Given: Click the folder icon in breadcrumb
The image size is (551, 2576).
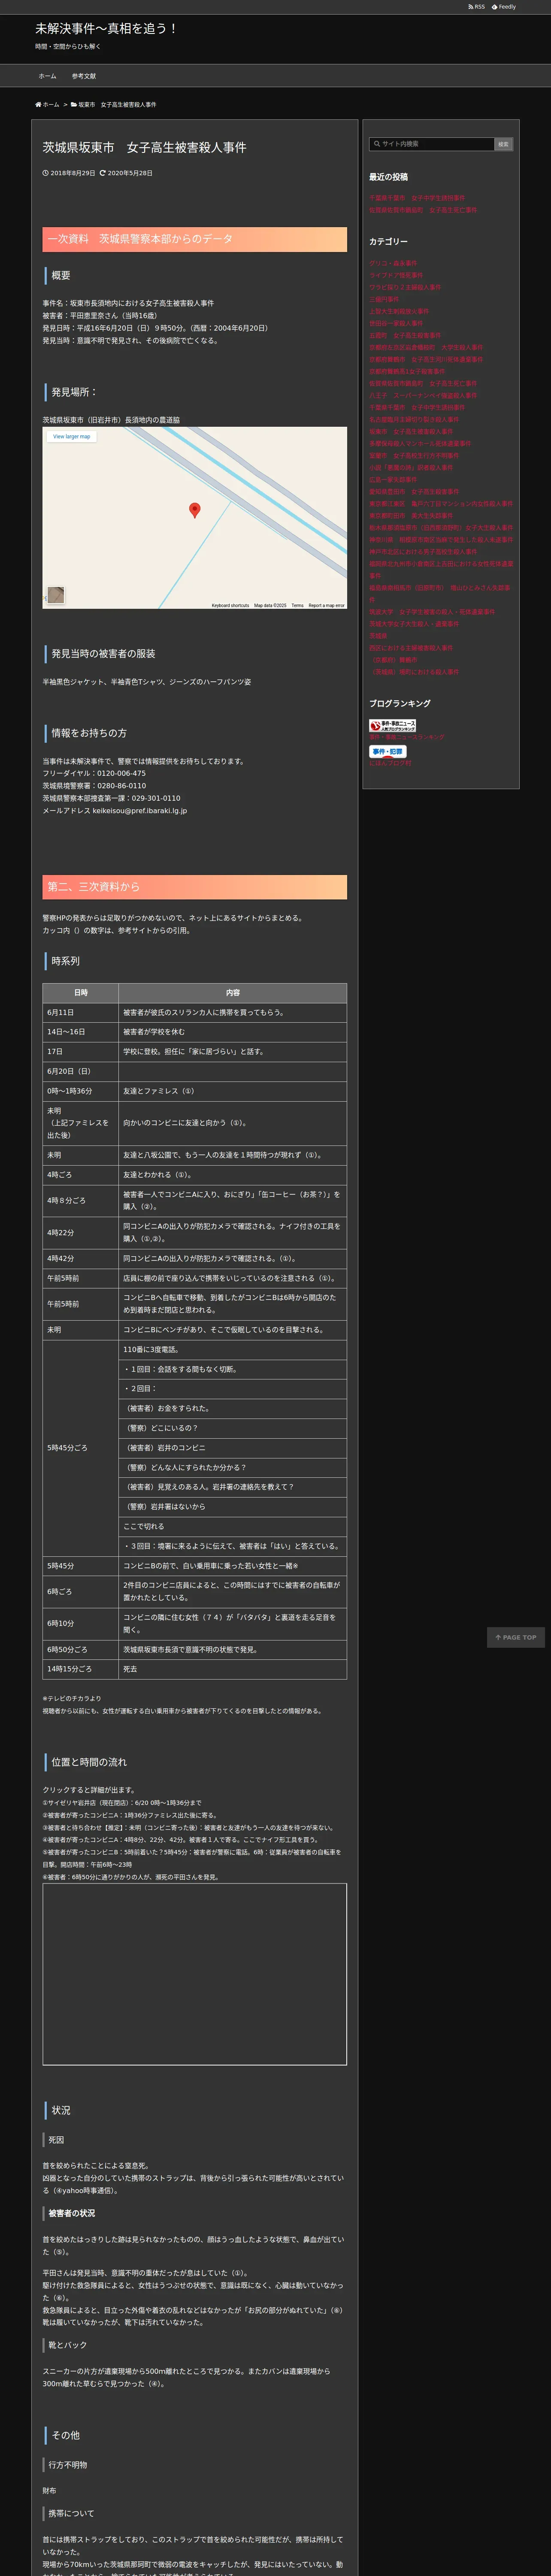Looking at the screenshot, I should point(73,104).
